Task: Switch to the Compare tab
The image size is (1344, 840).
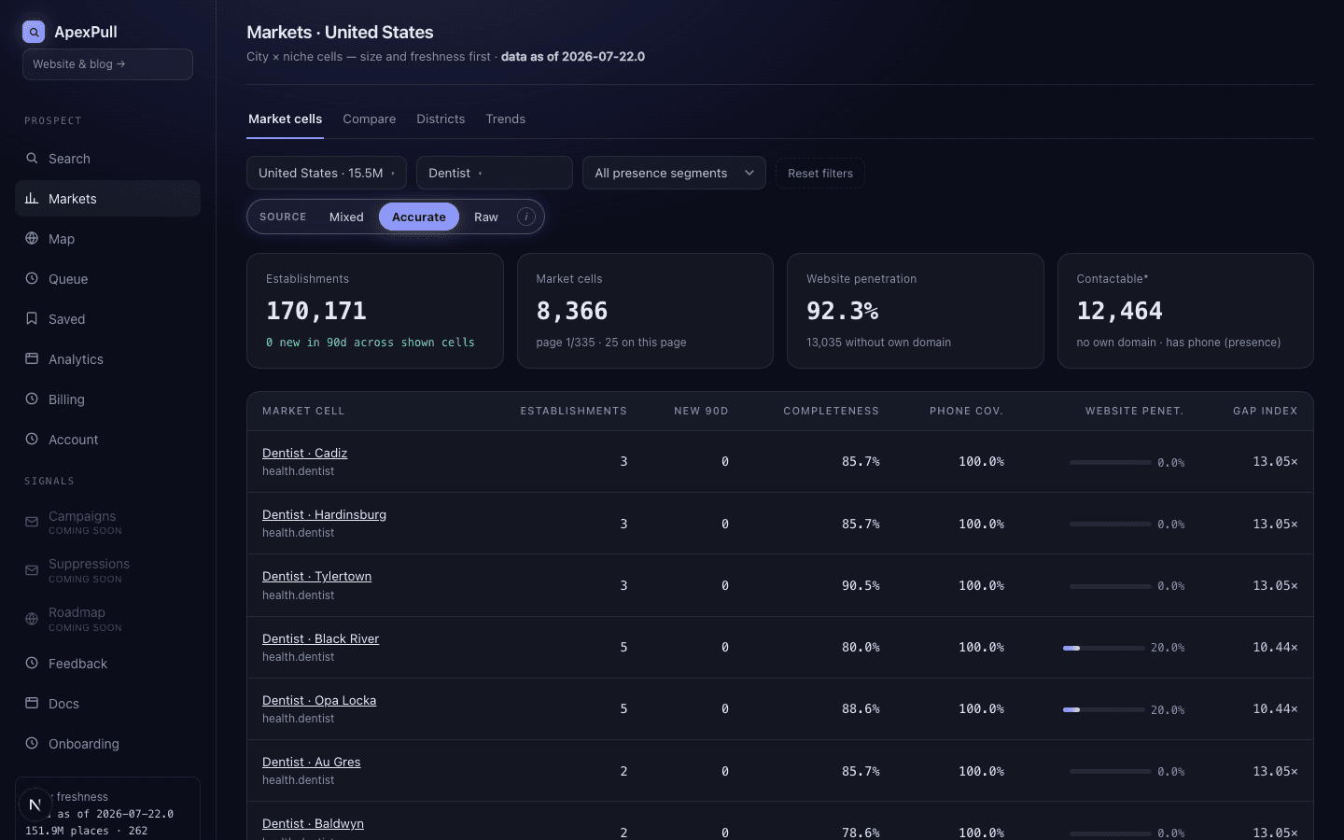Action: [x=370, y=119]
